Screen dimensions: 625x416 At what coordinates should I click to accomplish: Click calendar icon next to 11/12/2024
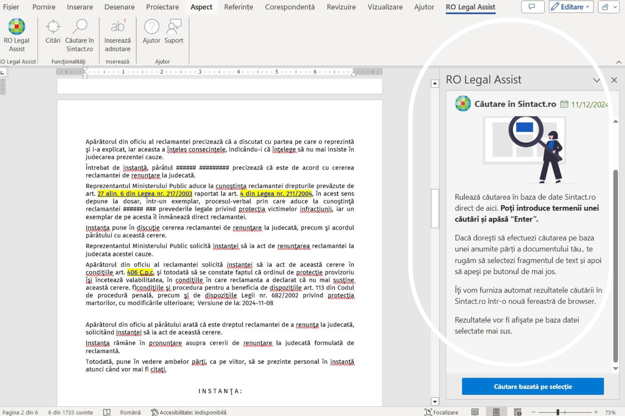coord(564,104)
